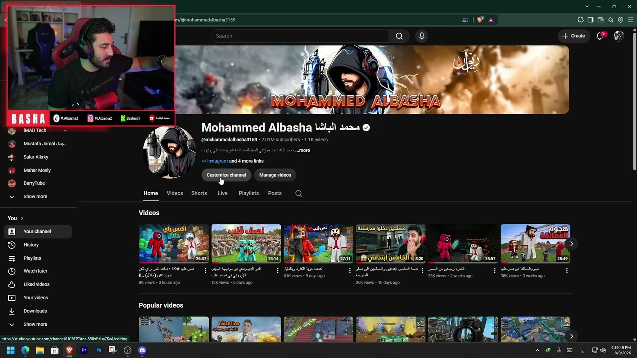Open options for the 28:49 video
Viewport: 637px width, 358px height.
(567, 270)
